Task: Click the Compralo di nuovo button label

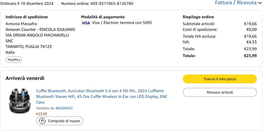Action: click(x=64, y=121)
